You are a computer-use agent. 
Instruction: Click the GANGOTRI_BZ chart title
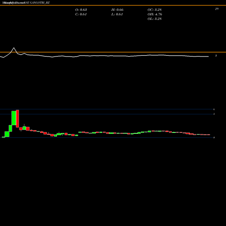(26, 3)
